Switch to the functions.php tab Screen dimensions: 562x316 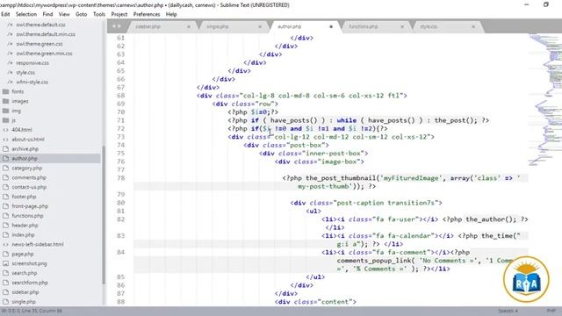364,26
